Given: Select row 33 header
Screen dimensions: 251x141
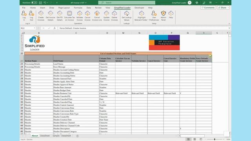Looking at the screenshot, I should tap(22, 93).
